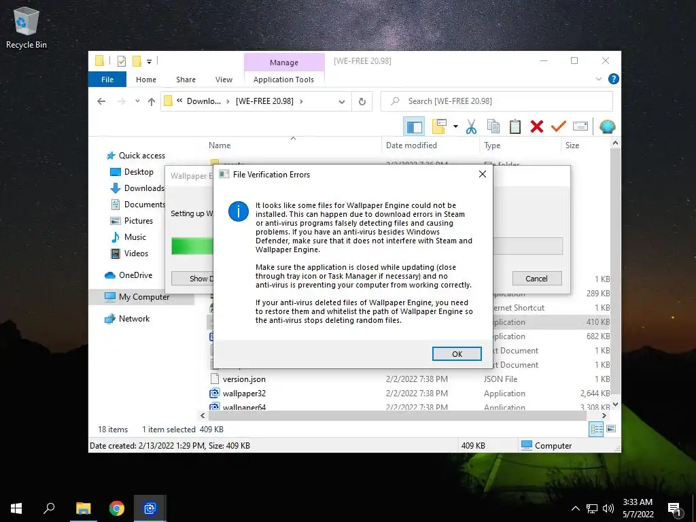696x522 pixels.
Task: Click breadcrumb chevron after [WE-FREE 20.98]
Action: pos(301,102)
